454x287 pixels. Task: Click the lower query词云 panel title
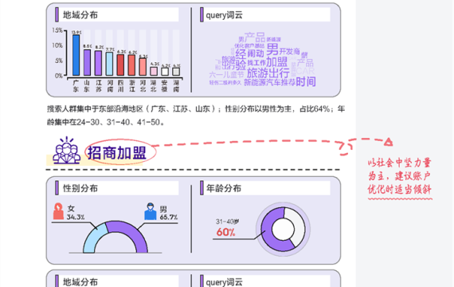coord(224,281)
